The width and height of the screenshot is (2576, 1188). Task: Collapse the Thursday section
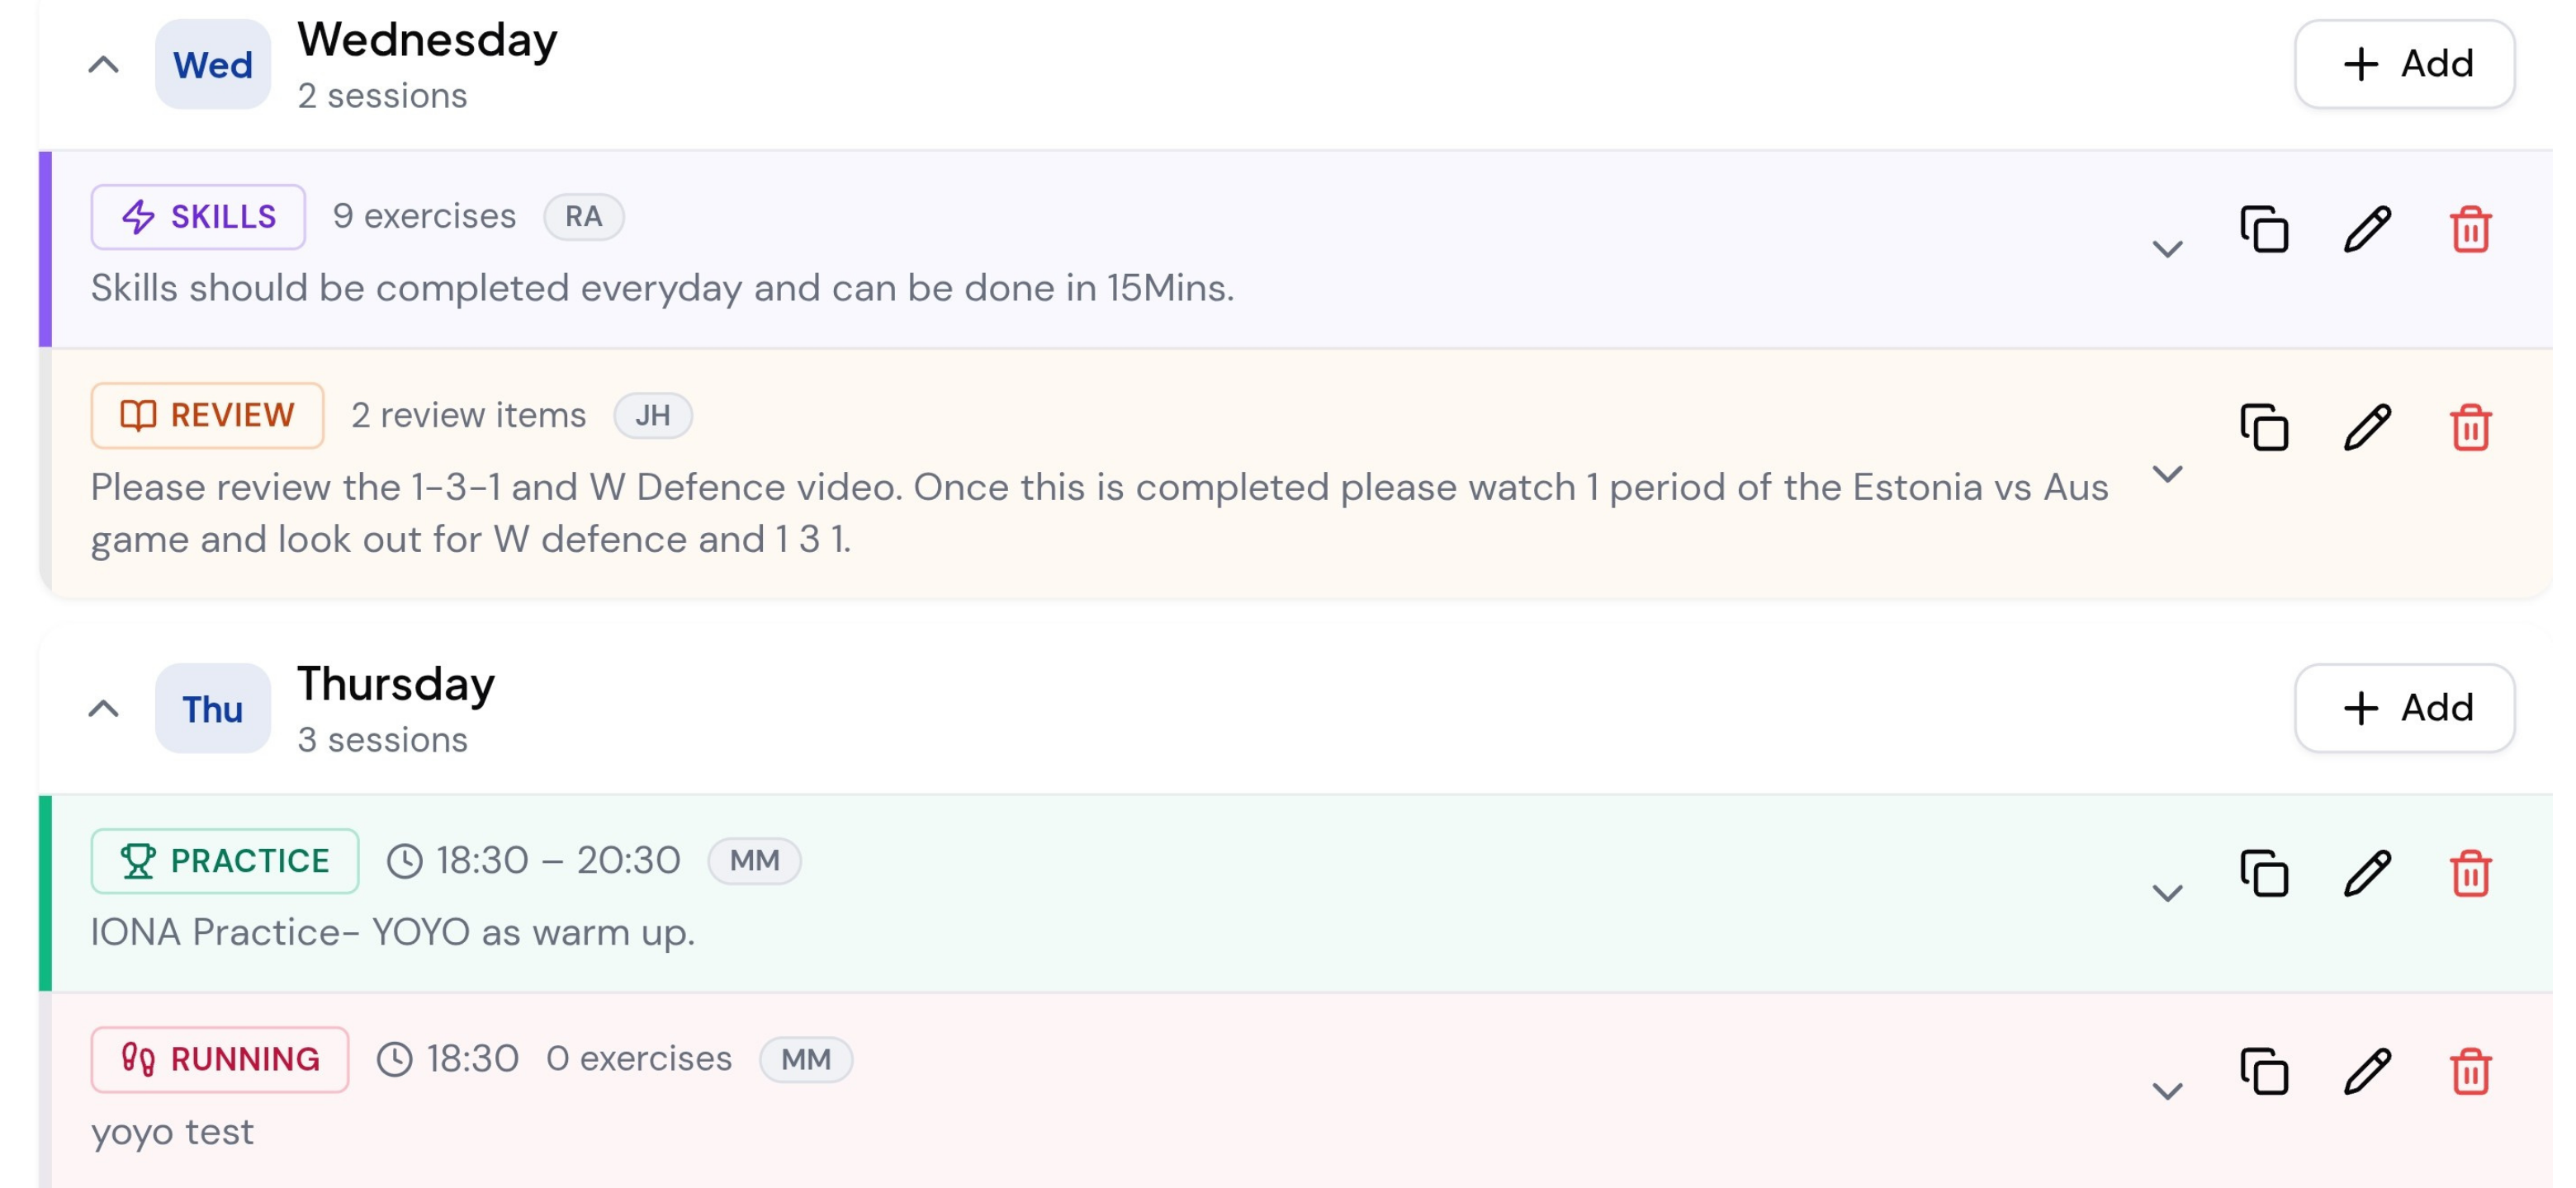pos(104,709)
